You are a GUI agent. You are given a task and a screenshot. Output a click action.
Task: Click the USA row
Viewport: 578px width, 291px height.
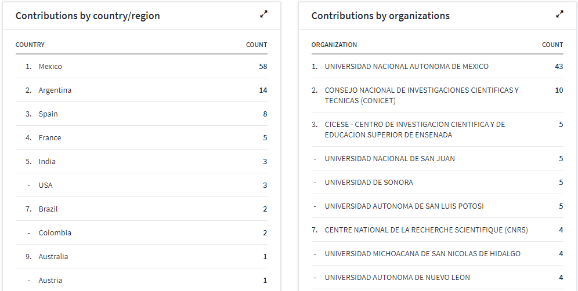click(x=45, y=185)
